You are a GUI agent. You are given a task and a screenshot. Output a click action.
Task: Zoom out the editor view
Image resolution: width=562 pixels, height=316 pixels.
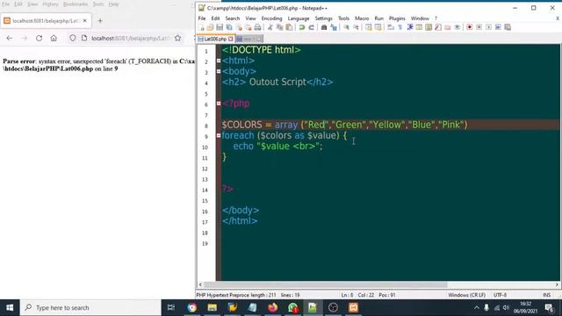click(x=356, y=27)
